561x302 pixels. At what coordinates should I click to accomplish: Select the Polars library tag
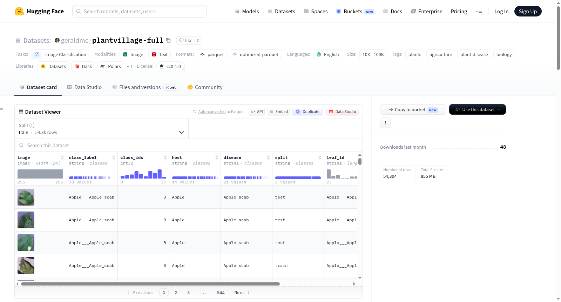[110, 66]
